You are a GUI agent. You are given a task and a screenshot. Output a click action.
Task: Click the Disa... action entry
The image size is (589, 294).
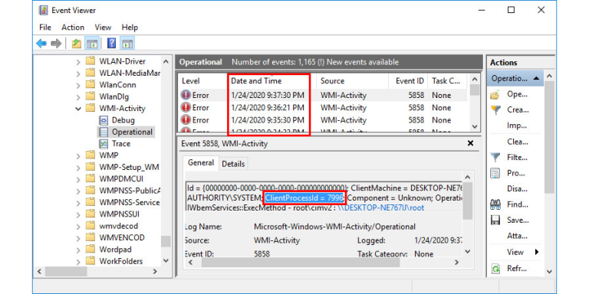[x=517, y=188]
